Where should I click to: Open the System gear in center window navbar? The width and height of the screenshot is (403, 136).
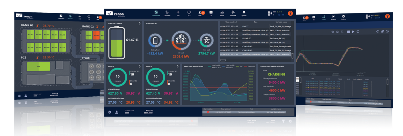click(244, 13)
